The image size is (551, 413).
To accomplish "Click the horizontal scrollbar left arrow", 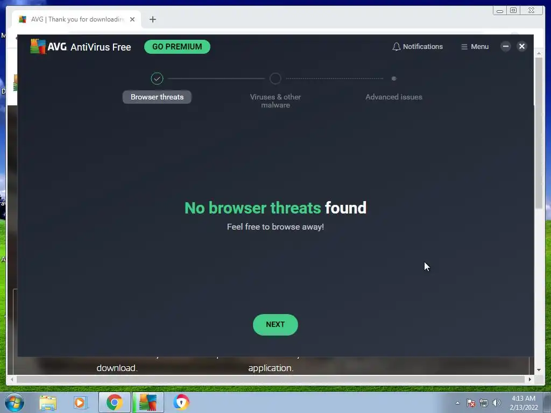I will tap(12, 379).
